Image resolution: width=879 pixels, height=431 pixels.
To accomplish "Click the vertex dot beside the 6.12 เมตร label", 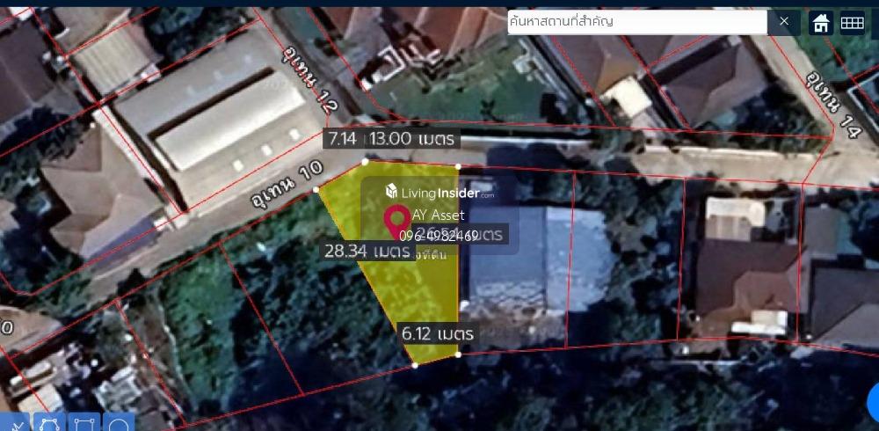I will (459, 354).
